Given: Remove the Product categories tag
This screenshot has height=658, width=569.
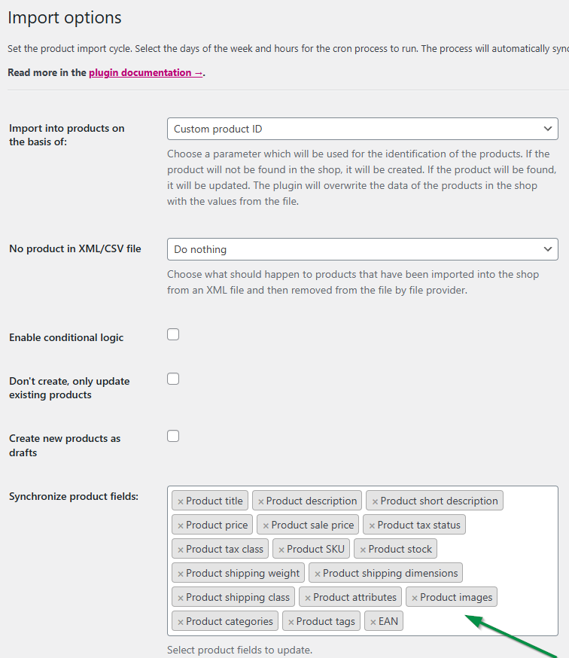Looking at the screenshot, I should pos(181,622).
